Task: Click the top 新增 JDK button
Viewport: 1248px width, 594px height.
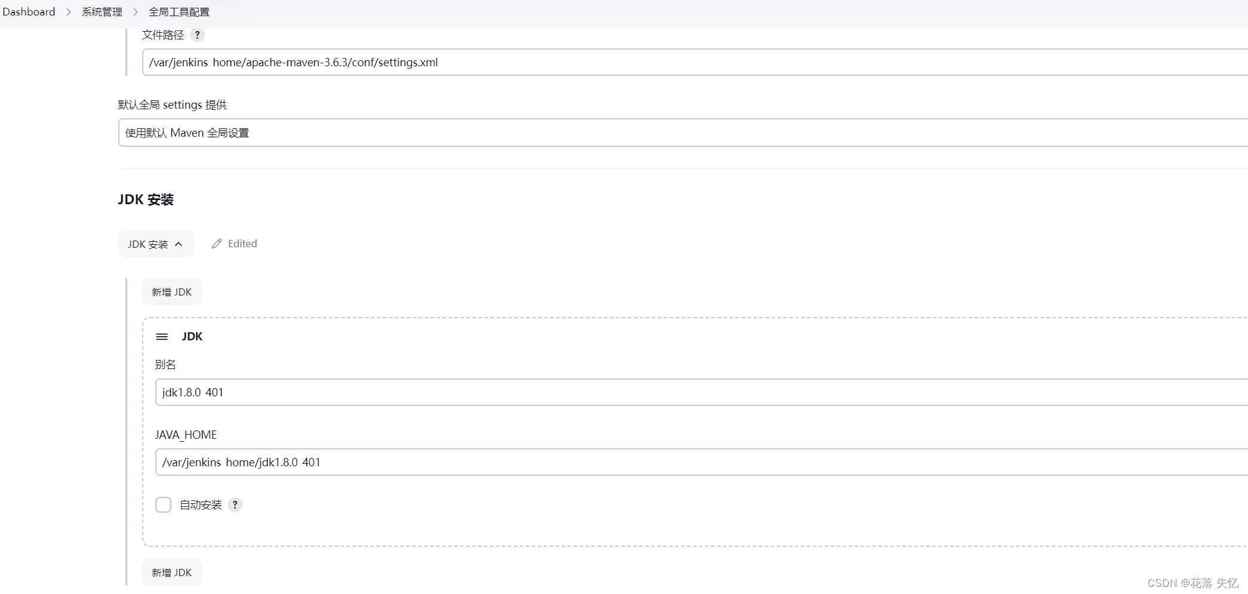Action: coord(172,292)
